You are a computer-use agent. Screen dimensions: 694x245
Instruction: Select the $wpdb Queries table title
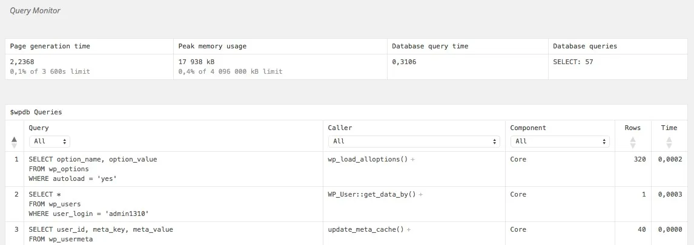pos(36,113)
